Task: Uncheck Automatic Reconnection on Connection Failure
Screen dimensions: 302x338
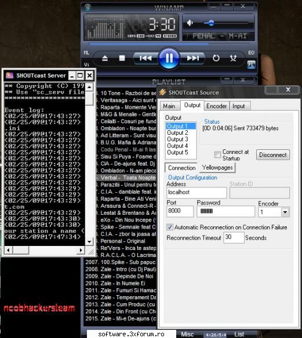Action: click(170, 227)
